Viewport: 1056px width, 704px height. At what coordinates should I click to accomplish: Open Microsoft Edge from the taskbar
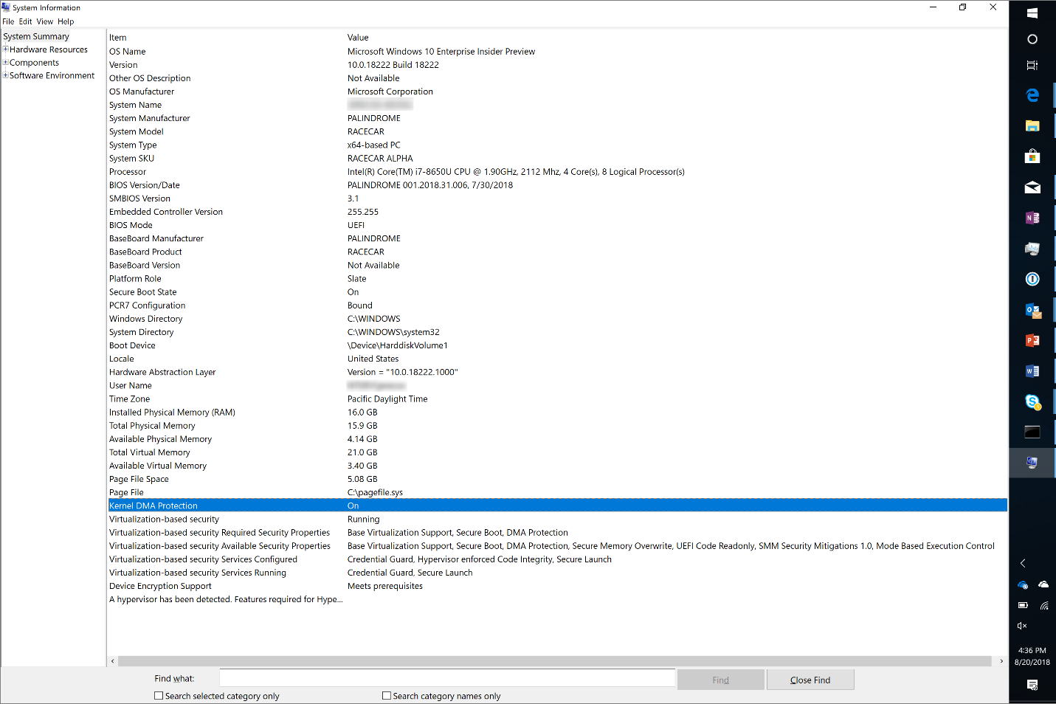[1032, 95]
